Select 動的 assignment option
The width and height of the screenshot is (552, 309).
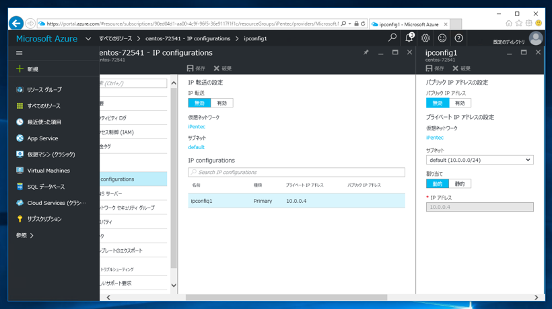438,183
